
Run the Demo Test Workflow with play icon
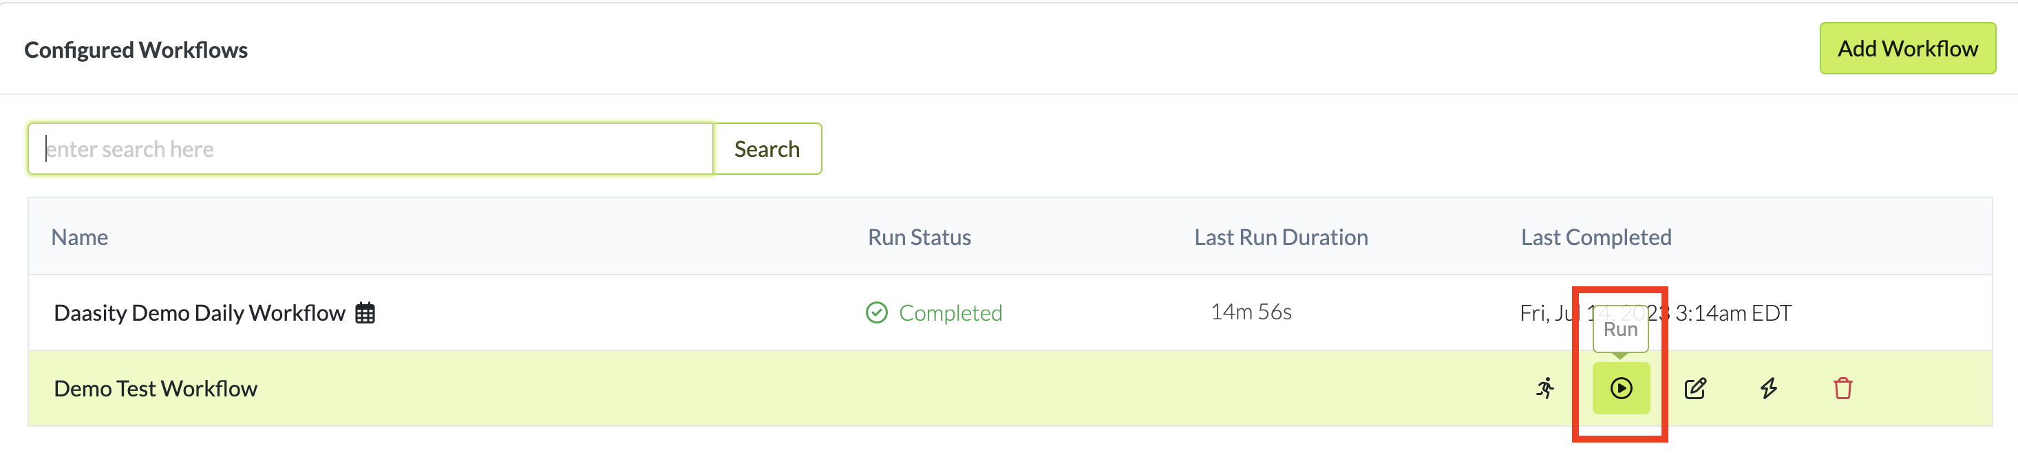(x=1621, y=388)
